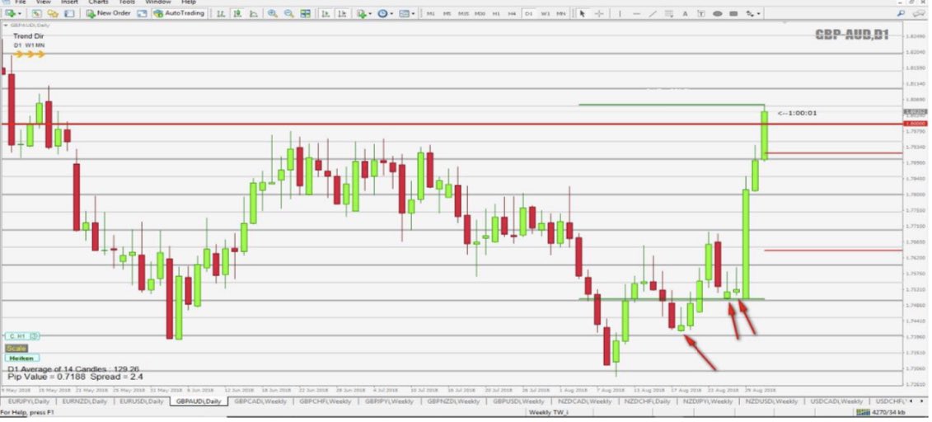Toggle the Navigator panel icon

(53, 13)
